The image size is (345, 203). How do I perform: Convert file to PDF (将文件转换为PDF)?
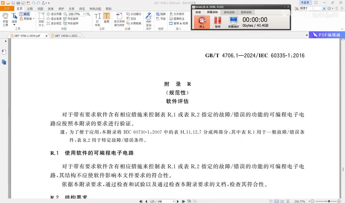click(119, 19)
